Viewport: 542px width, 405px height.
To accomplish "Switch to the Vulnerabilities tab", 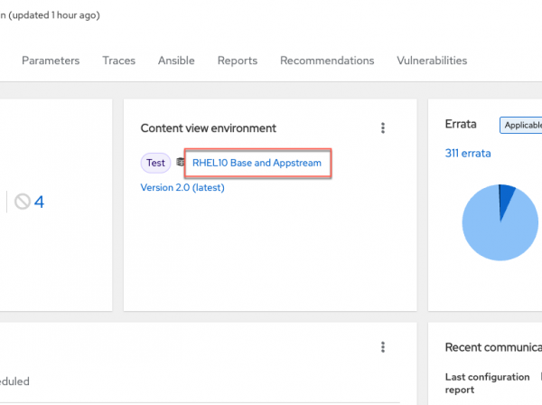I will point(432,61).
